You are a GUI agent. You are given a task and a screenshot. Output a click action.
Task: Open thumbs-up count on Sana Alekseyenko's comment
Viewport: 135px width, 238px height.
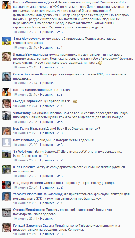60,48
